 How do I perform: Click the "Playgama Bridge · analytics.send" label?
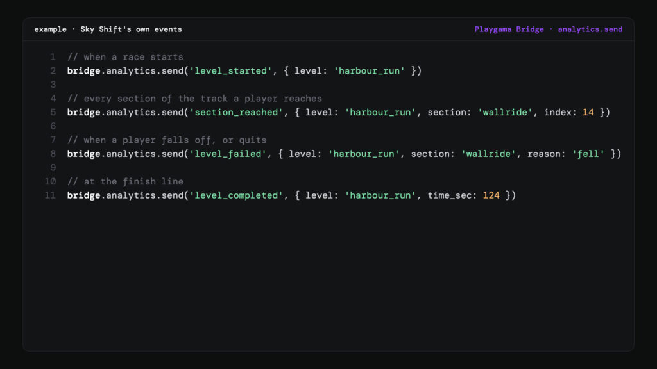(x=548, y=29)
